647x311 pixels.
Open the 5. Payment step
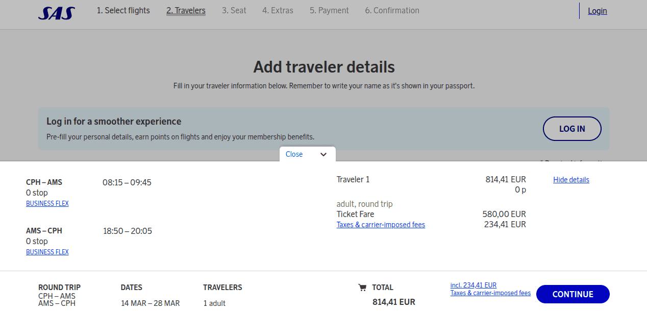click(x=329, y=10)
